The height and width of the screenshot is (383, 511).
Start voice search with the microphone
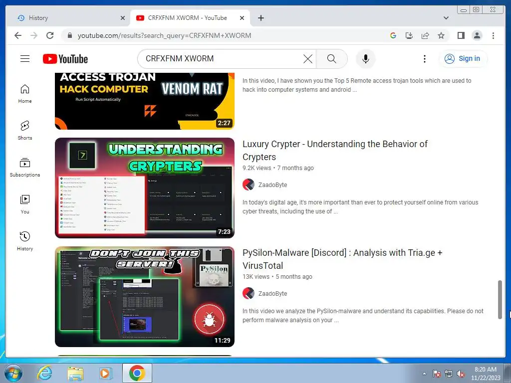pos(366,59)
